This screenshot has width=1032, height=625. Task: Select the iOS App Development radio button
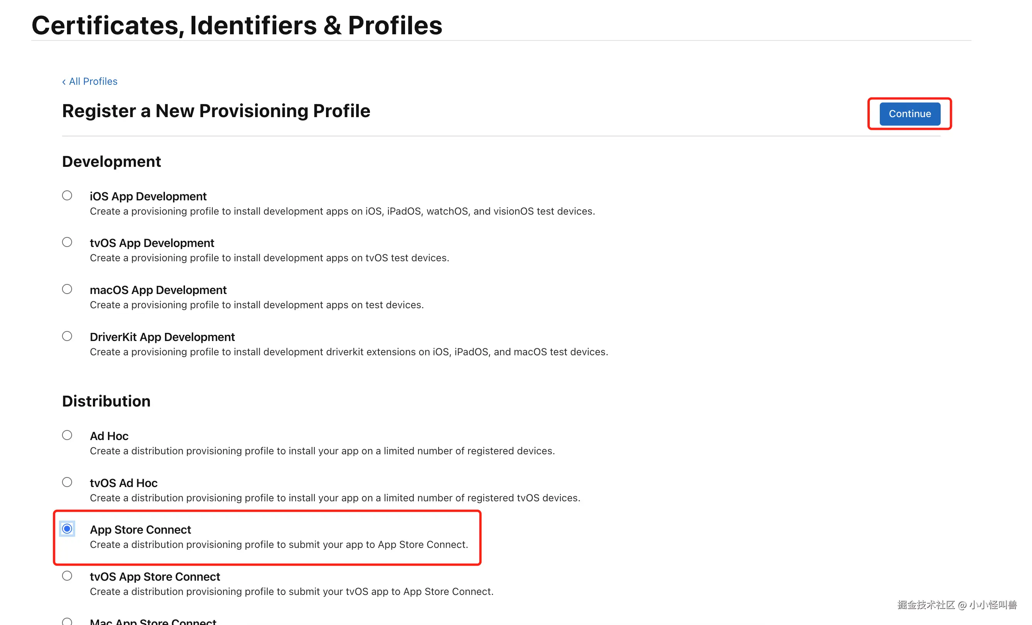[67, 196]
